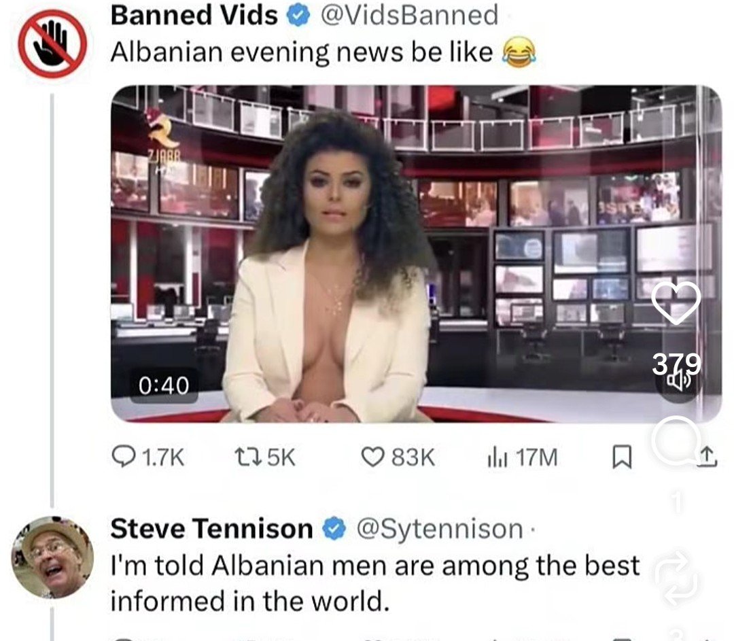
Task: Bookmark the Banned Vids tweet
Action: coord(622,457)
